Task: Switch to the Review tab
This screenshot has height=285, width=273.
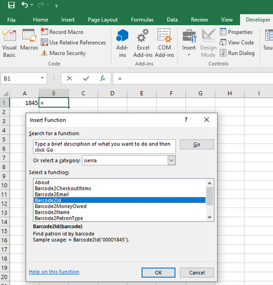Action: 199,20
